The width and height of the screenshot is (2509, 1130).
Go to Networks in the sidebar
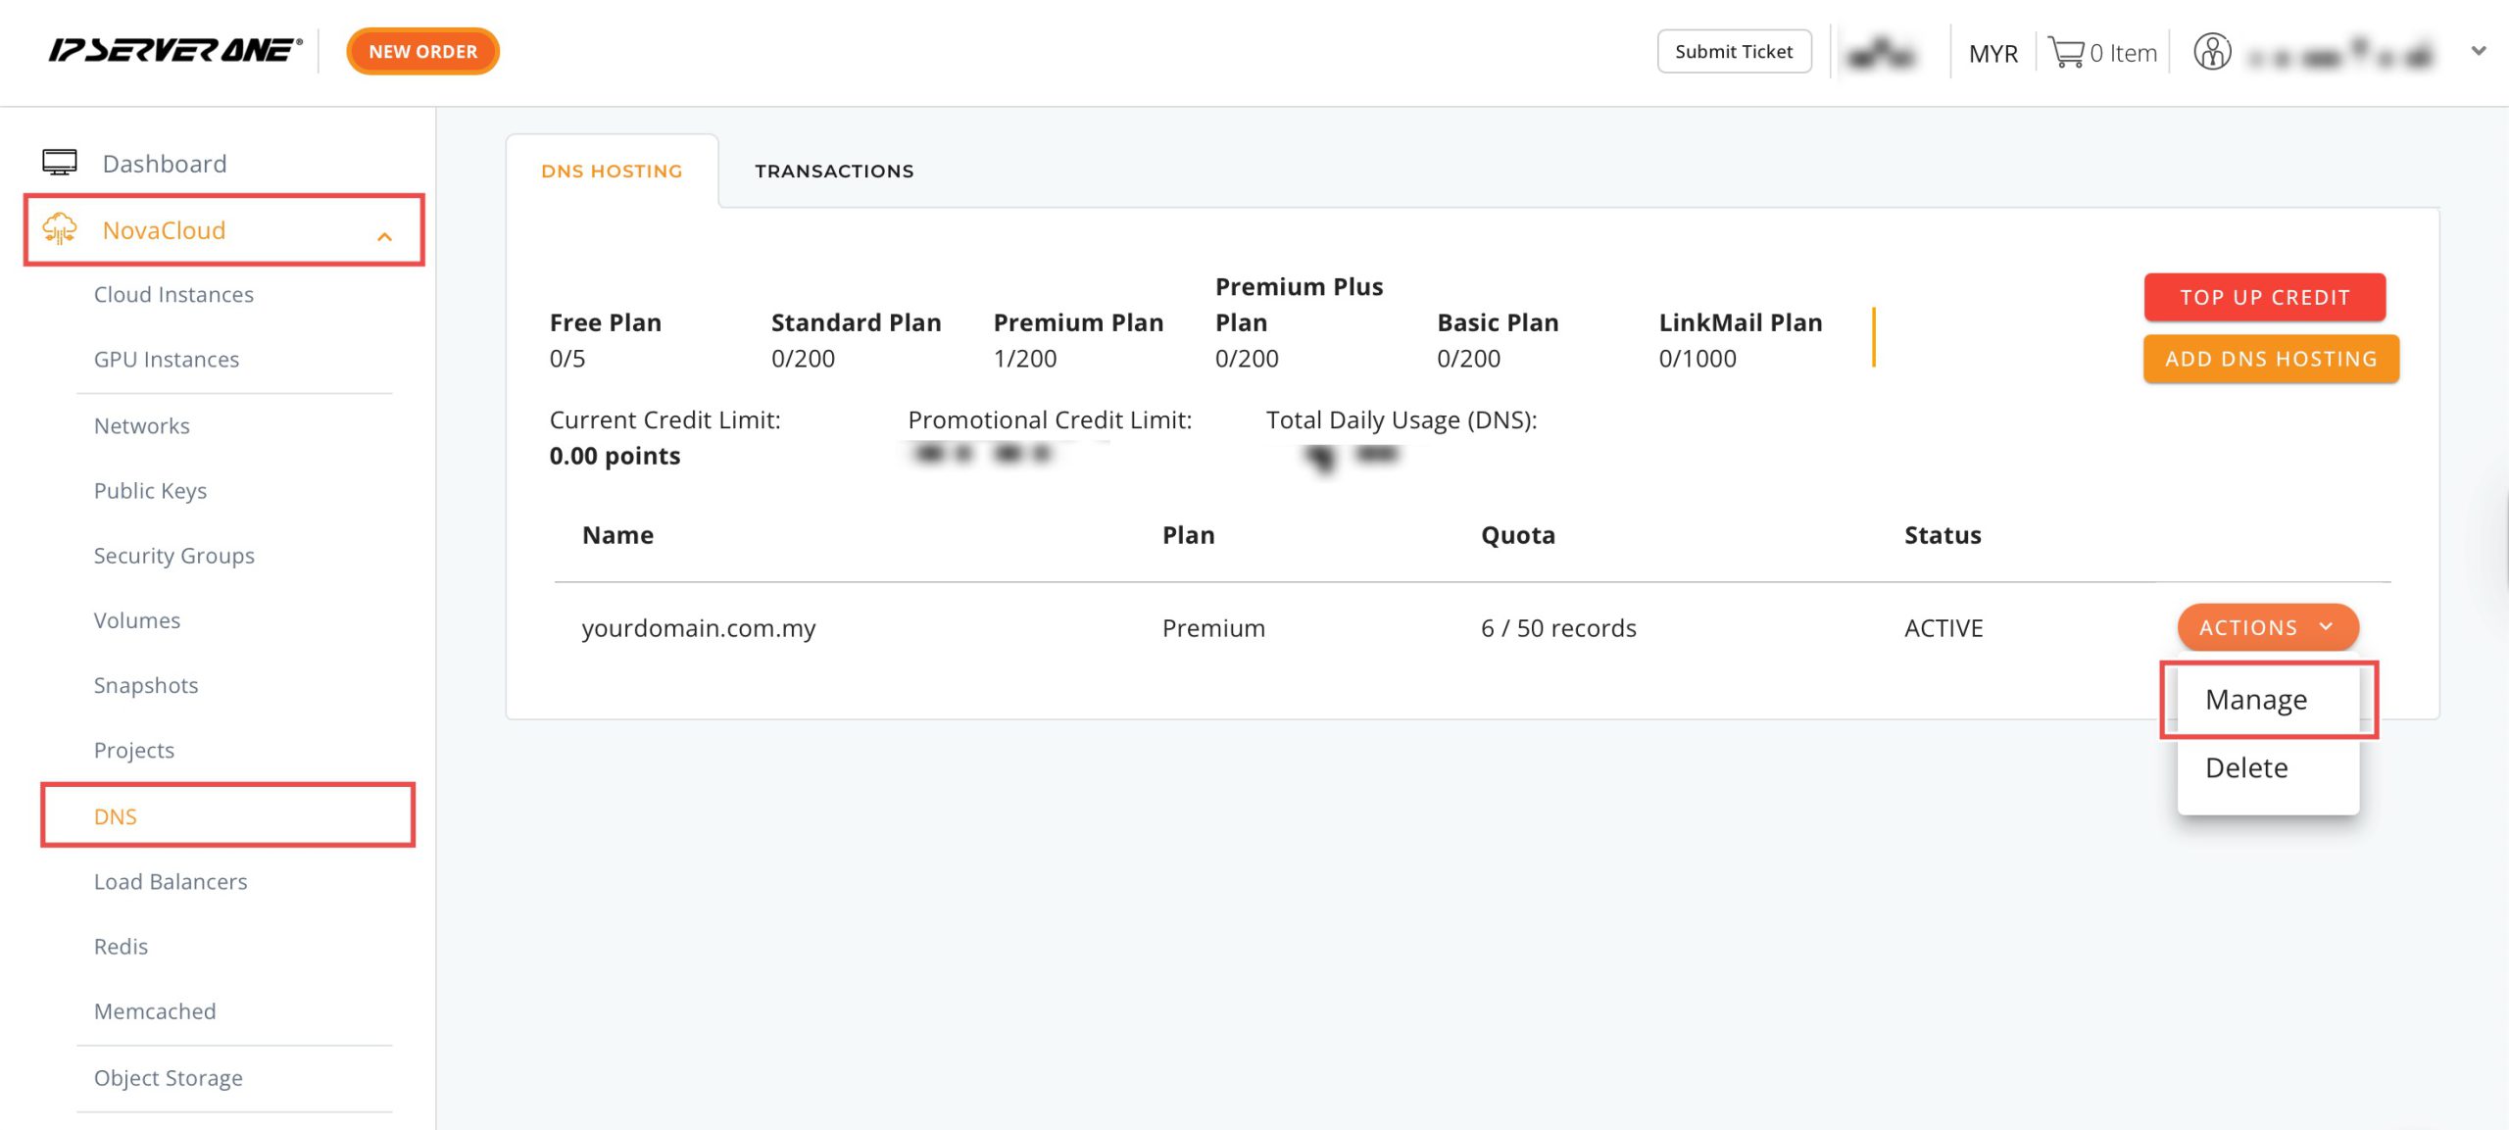(x=142, y=425)
